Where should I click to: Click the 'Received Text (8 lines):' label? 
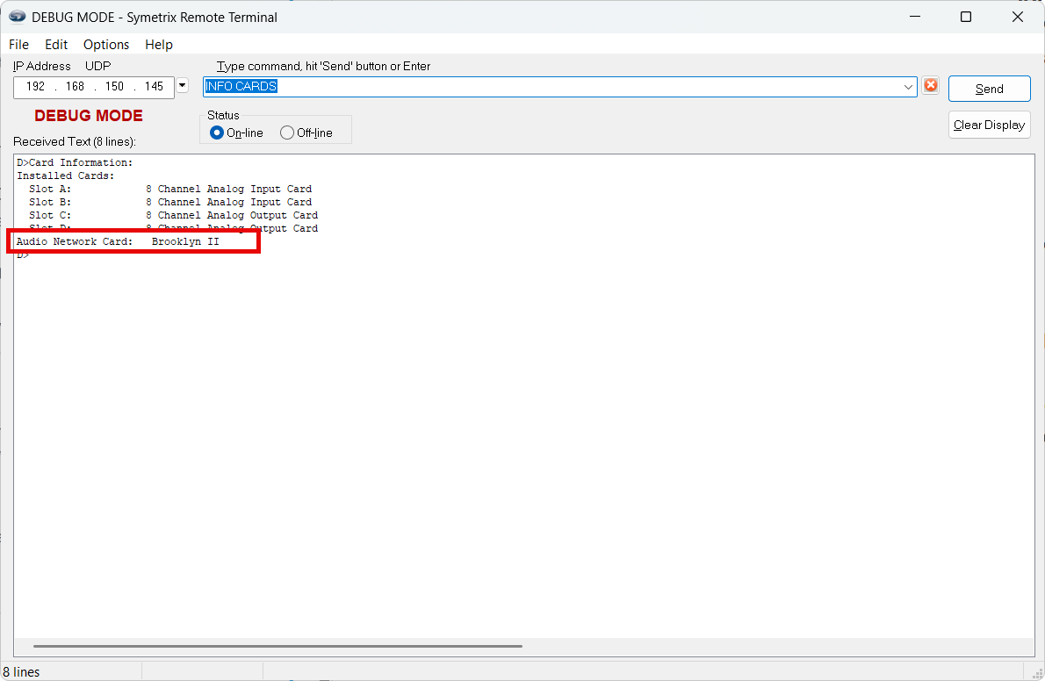[x=75, y=141]
